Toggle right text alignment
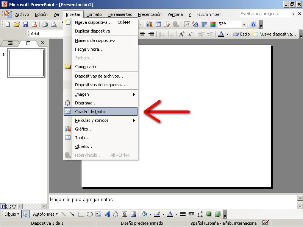The image size is (303, 227). (151, 34)
